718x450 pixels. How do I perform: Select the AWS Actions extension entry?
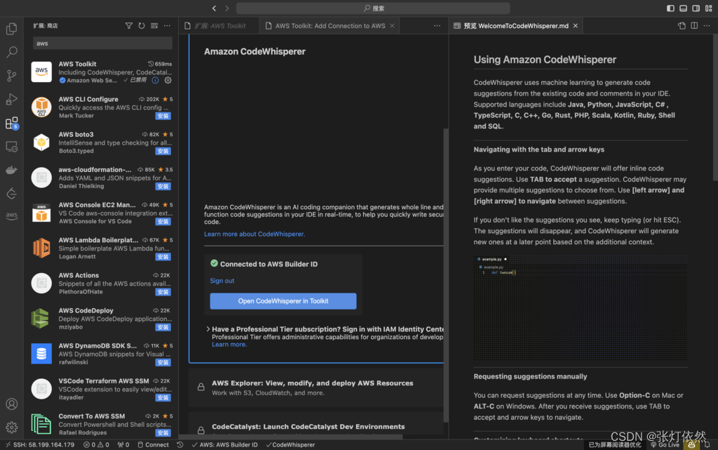tap(101, 283)
